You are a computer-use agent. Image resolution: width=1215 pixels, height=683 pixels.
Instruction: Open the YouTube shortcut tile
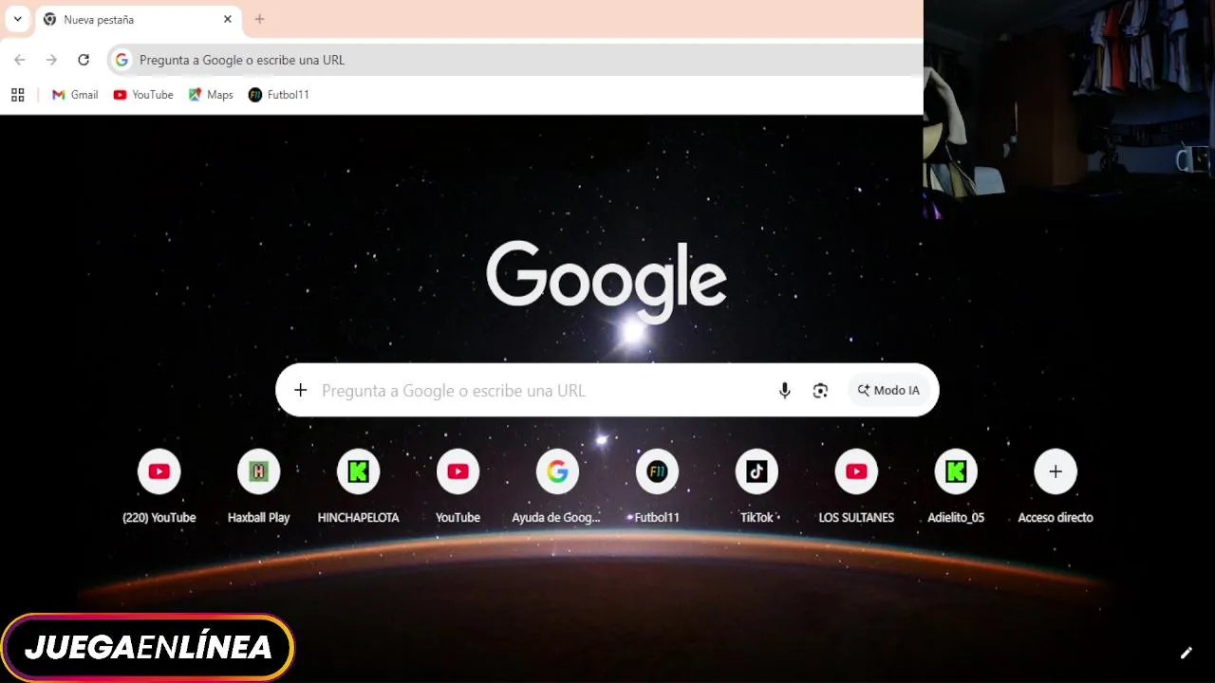[x=458, y=487]
